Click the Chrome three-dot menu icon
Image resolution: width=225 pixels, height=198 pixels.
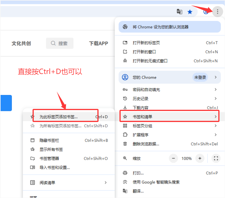pos(217,12)
